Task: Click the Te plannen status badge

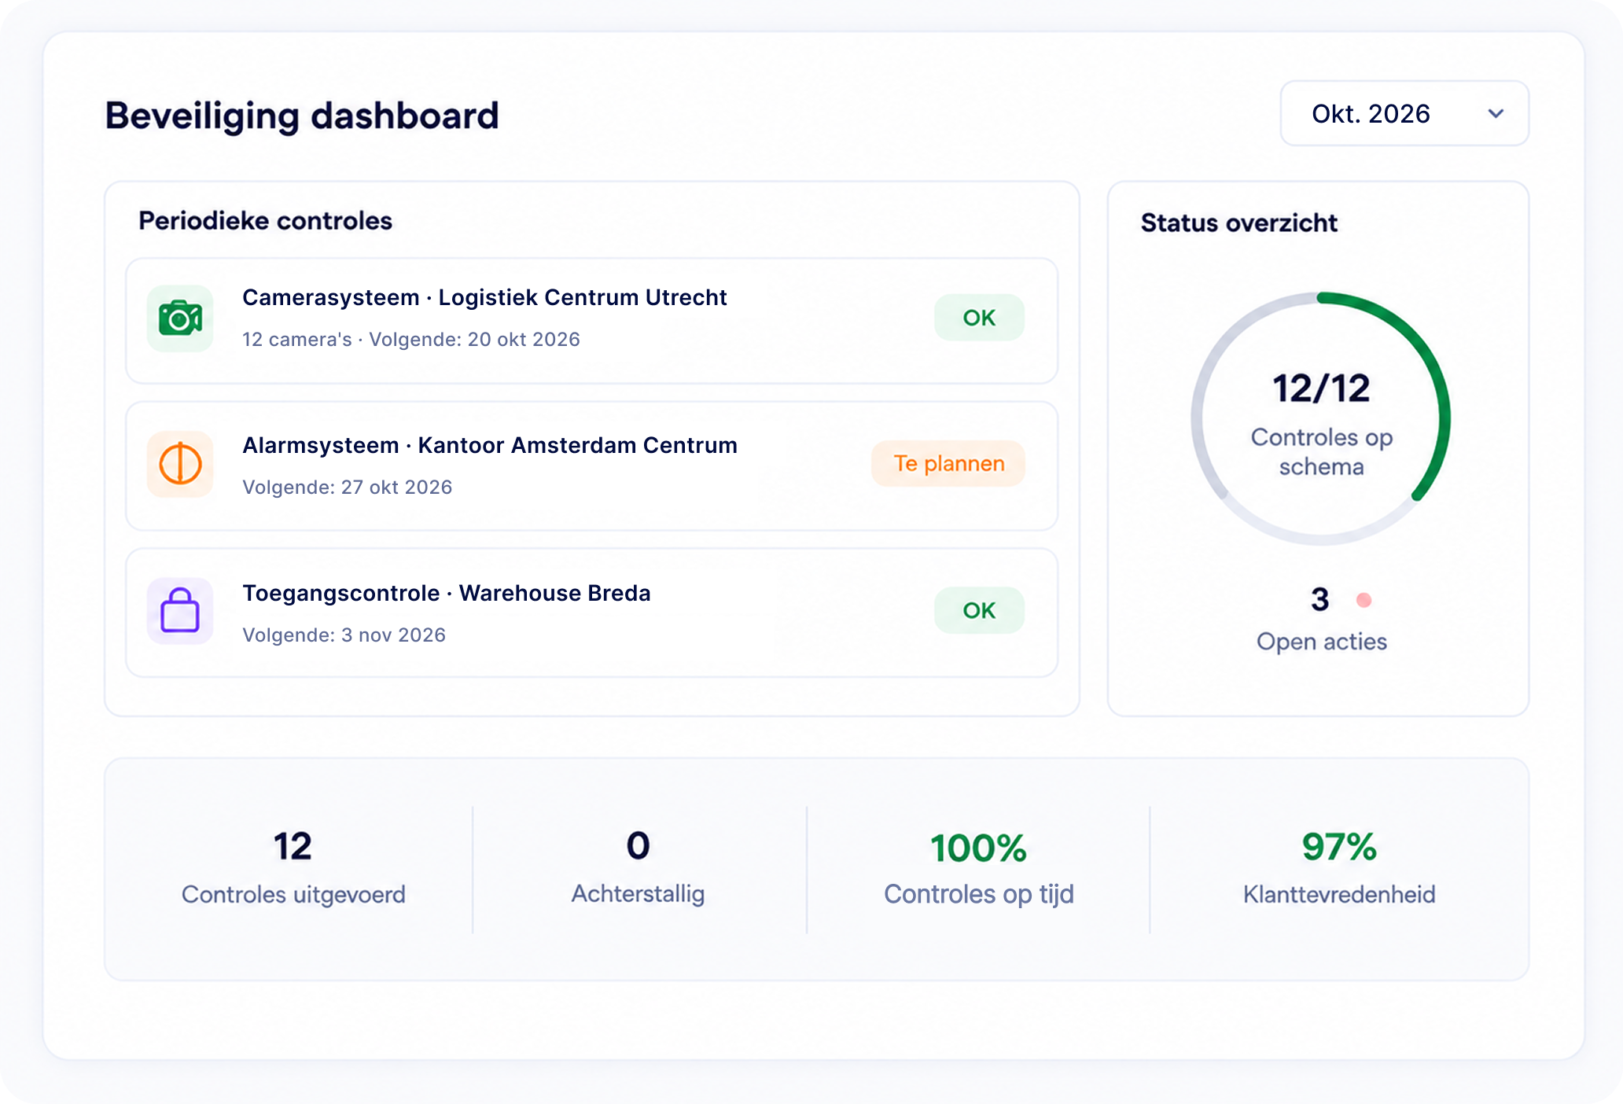Action: (948, 464)
